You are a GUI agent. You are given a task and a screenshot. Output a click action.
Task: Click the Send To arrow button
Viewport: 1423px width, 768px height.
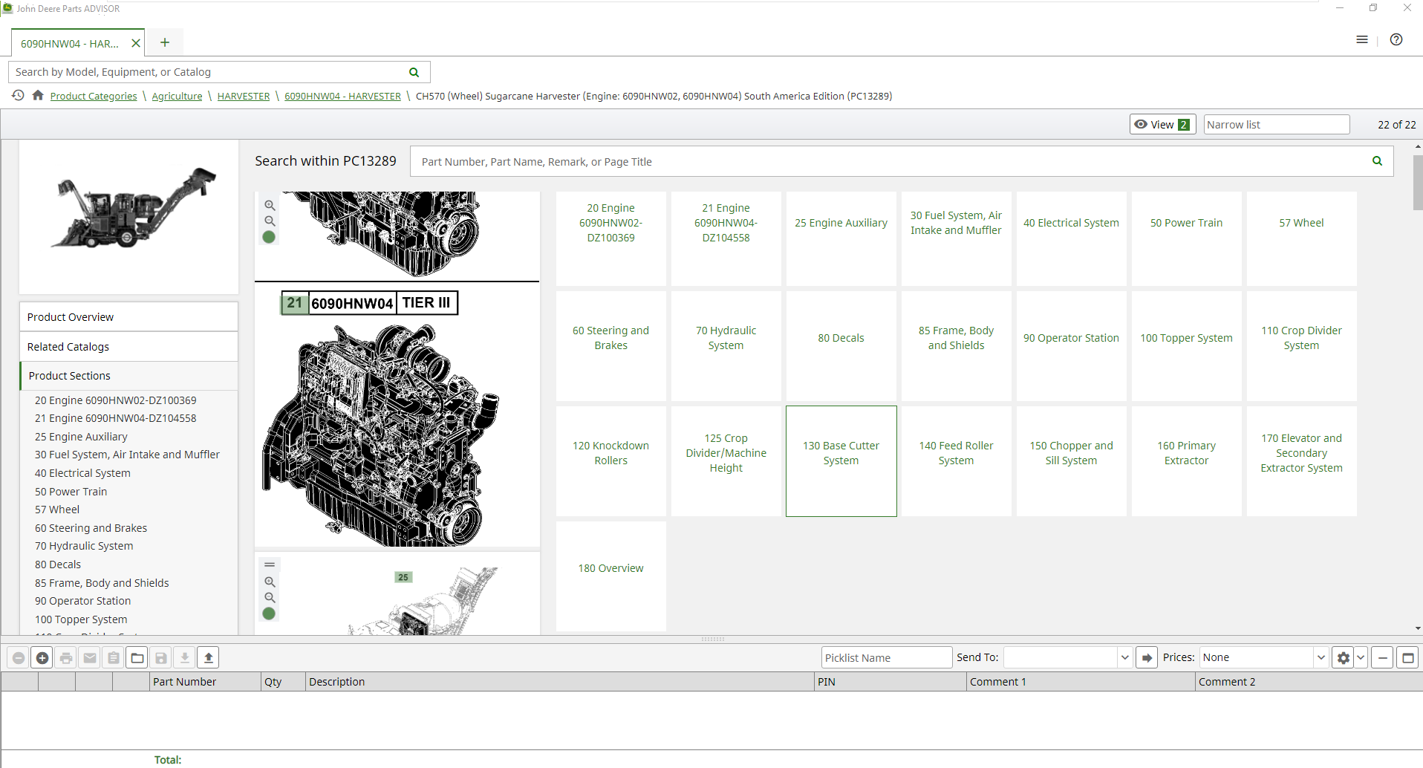click(x=1147, y=658)
